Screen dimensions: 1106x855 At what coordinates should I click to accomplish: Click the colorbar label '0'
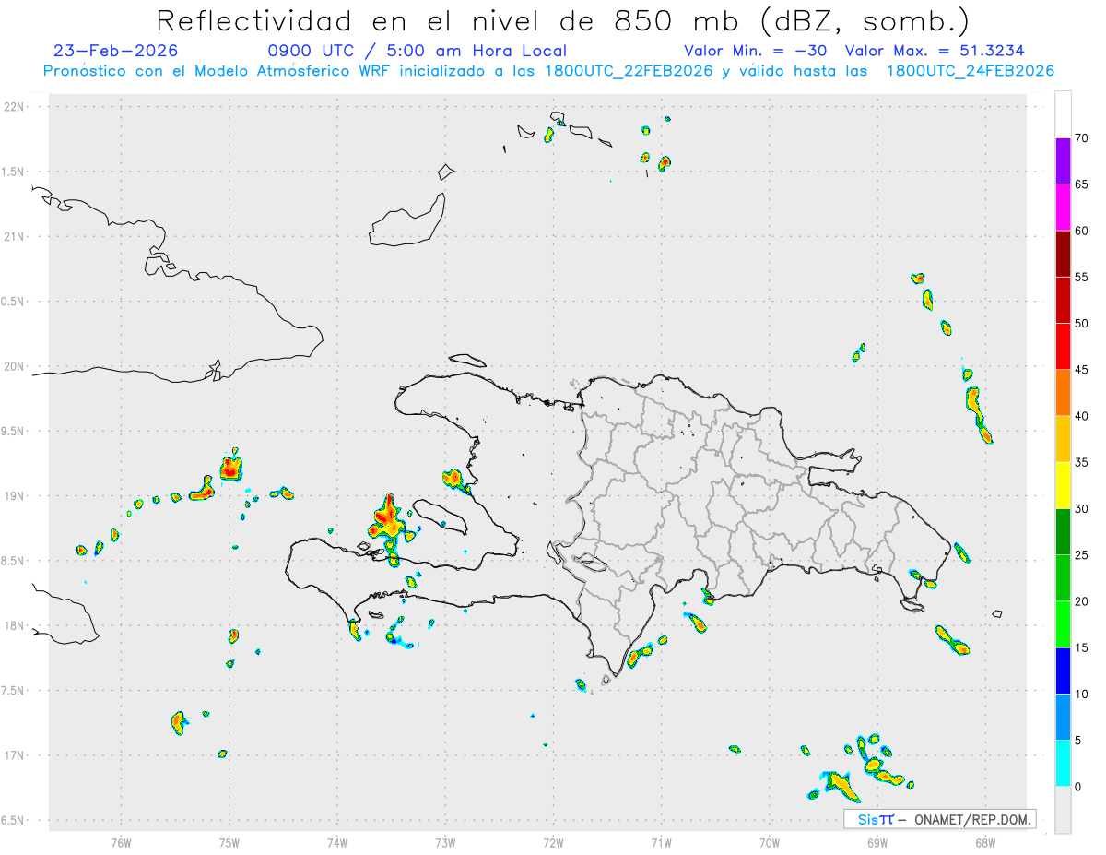tap(1078, 787)
